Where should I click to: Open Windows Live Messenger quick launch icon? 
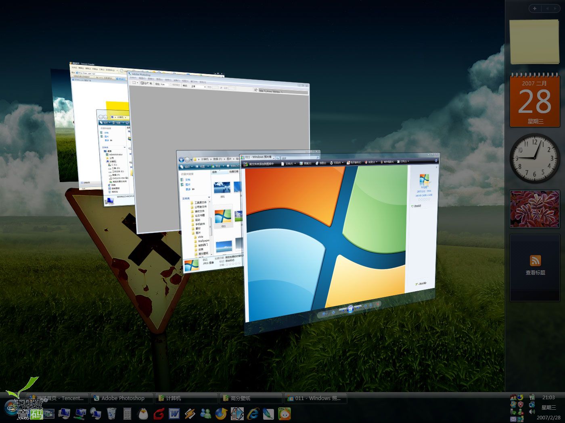pyautogui.click(x=206, y=413)
